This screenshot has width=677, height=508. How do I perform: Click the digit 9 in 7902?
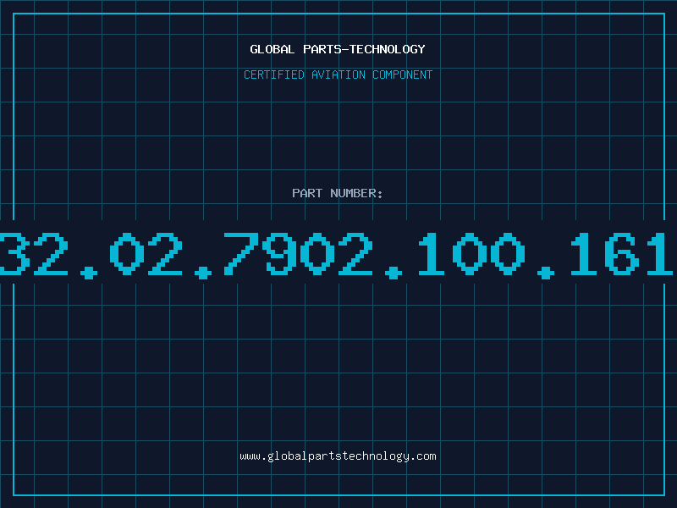tap(279, 253)
